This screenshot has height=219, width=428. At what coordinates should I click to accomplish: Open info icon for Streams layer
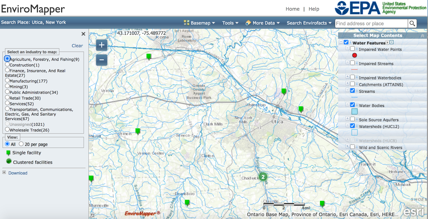tap(357, 91)
